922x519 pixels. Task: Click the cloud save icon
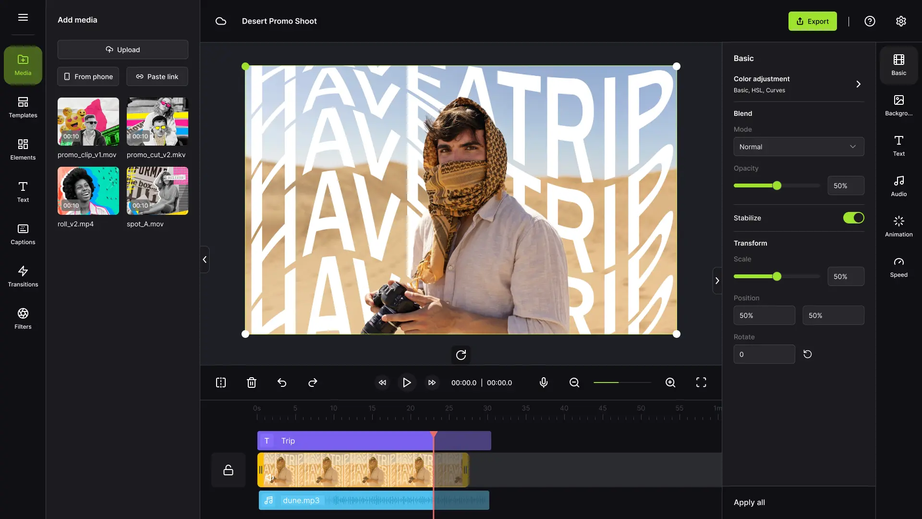pos(221,21)
